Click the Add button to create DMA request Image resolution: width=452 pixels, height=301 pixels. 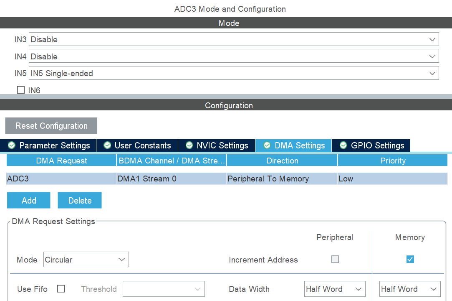pos(28,200)
